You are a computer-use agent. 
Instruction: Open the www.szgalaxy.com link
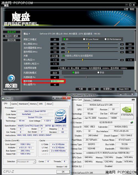(11, 89)
